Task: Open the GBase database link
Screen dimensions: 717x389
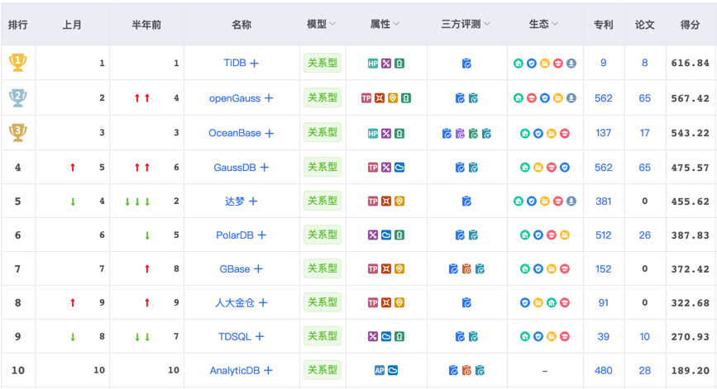Action: click(235, 269)
